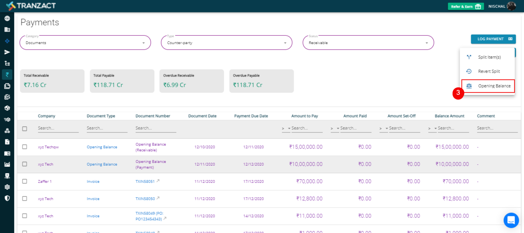Click the Company search field
Screen dimensions: 524x233
[x=58, y=128]
